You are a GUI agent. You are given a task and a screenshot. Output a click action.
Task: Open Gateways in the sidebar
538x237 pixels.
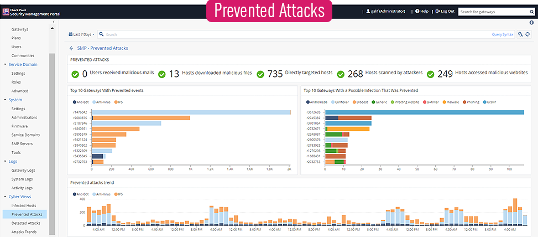(19, 29)
